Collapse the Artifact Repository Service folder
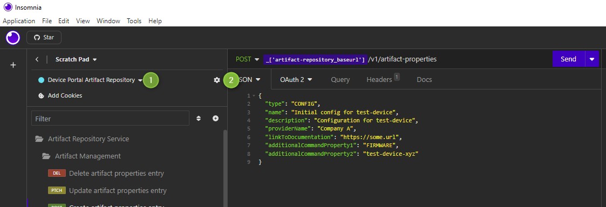 click(82, 139)
